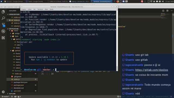
Task: Switch to the 127.0.0.1 Google Chrome taskbar window
Action: (13, 1)
